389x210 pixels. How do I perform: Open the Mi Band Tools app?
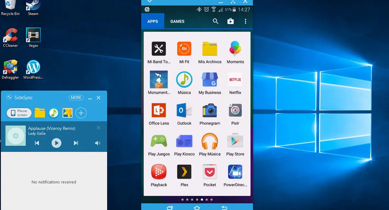point(159,49)
